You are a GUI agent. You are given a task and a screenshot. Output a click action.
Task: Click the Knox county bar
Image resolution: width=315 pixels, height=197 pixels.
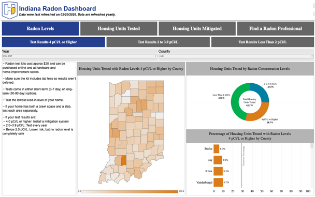tap(218, 171)
